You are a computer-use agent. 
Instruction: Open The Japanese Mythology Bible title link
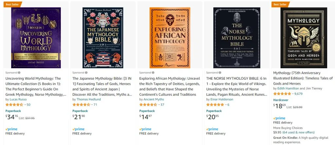pyautogui.click(x=102, y=86)
